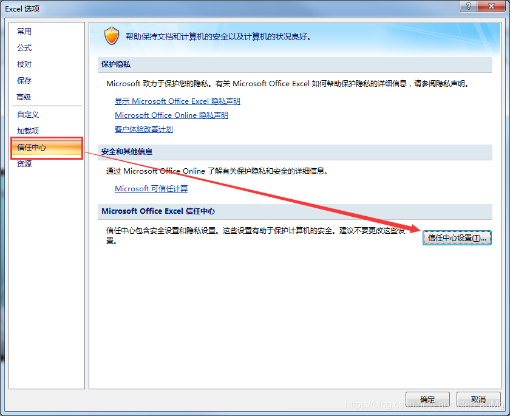The width and height of the screenshot is (510, 416).
Task: Switch to the 保存 options
Action: (x=24, y=80)
